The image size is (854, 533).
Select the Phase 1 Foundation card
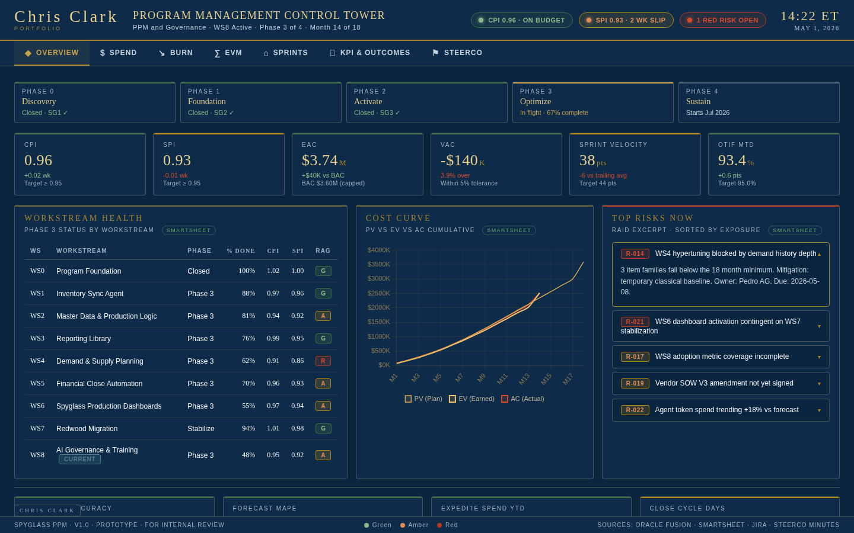(x=261, y=102)
